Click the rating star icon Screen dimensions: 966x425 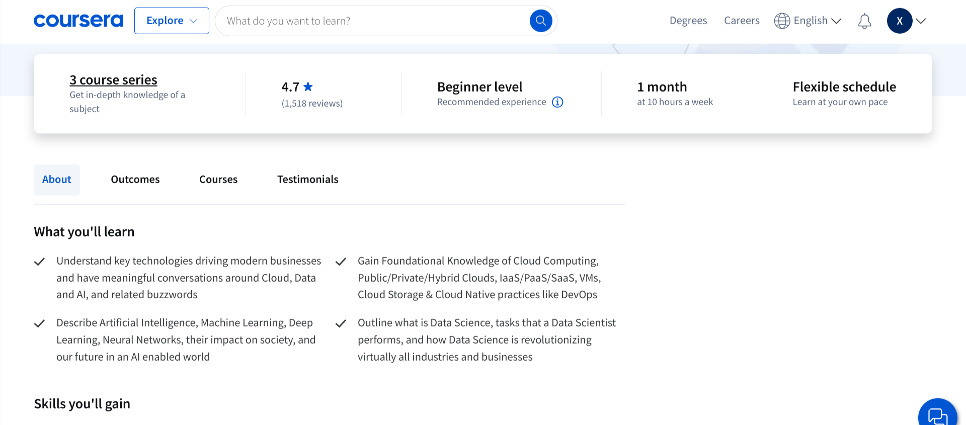point(308,87)
